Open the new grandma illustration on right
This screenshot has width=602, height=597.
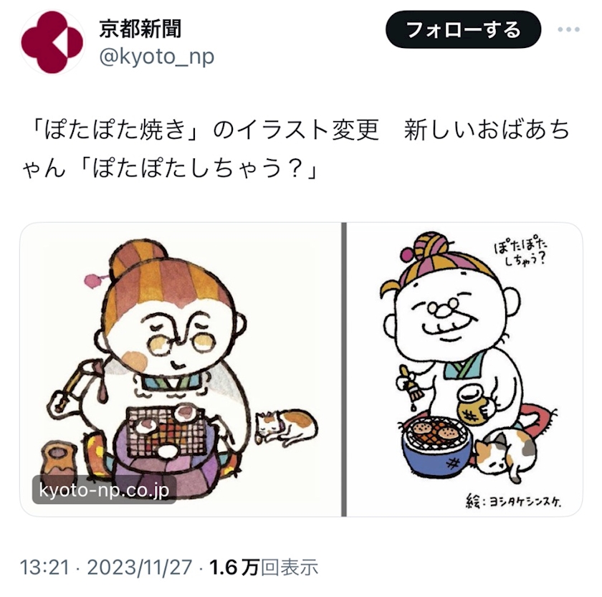tap(464, 369)
